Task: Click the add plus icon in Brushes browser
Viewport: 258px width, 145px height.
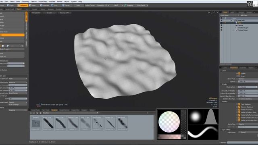Action: tap(40, 113)
